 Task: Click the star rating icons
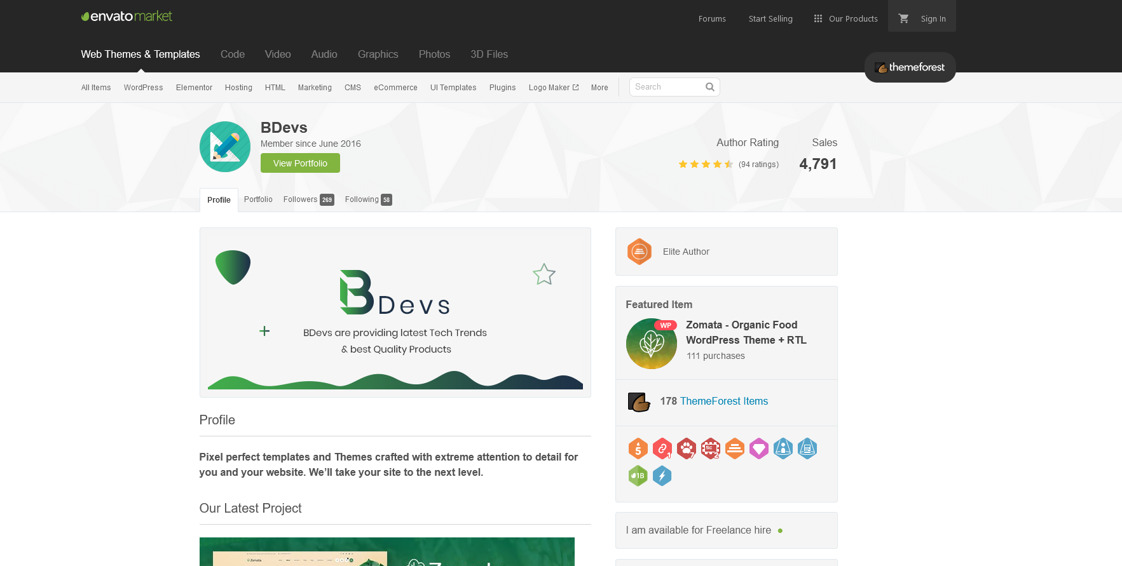click(706, 165)
